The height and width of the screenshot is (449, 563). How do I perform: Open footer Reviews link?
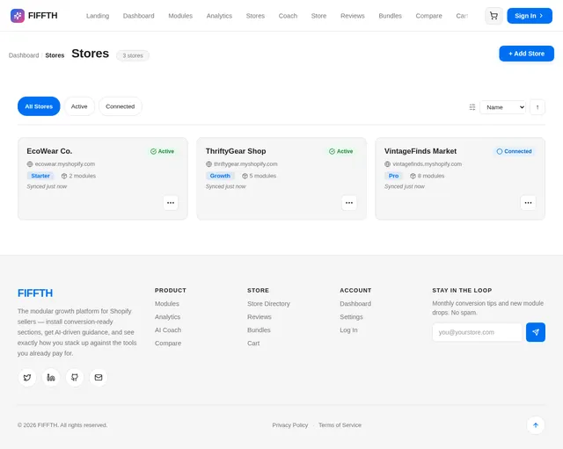[x=260, y=317]
